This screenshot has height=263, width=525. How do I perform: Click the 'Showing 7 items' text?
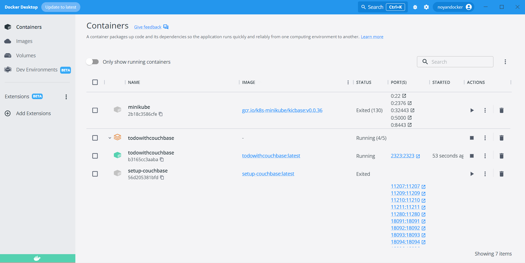point(493,254)
